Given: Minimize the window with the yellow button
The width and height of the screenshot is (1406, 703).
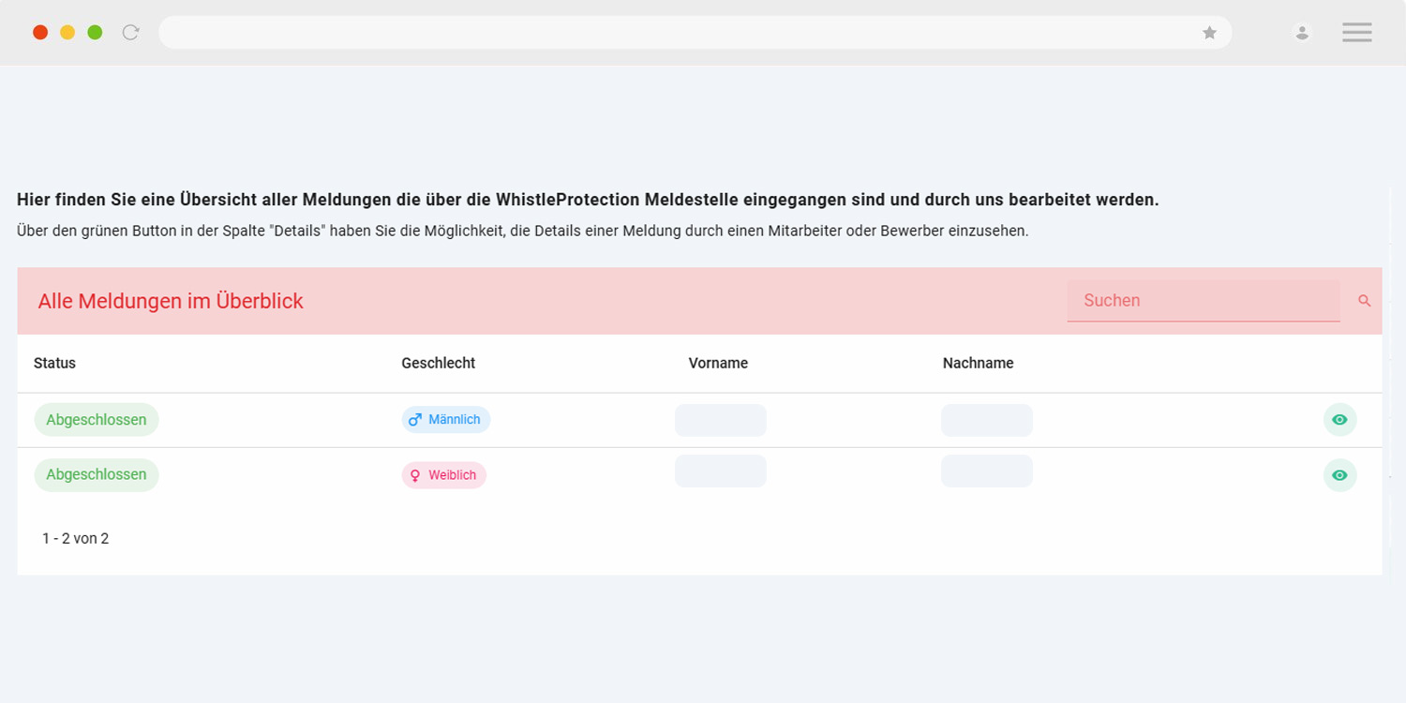Looking at the screenshot, I should tap(67, 33).
